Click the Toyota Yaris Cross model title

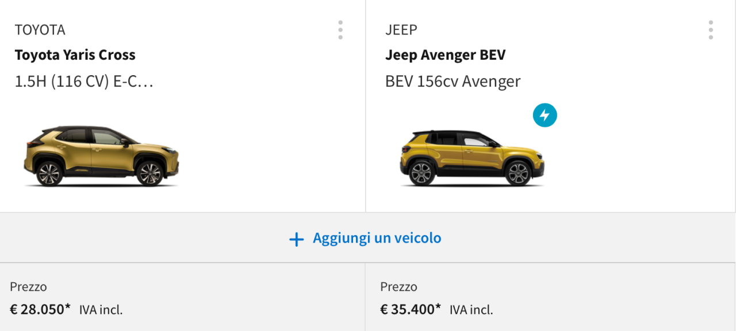tap(75, 55)
